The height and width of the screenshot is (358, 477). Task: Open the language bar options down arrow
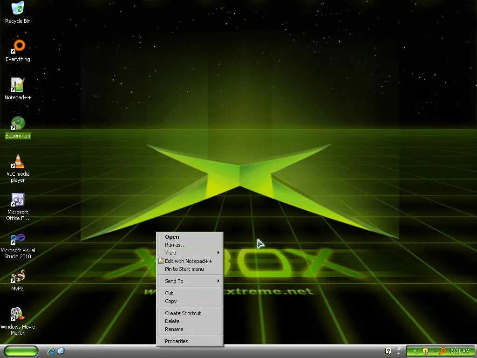tap(399, 353)
